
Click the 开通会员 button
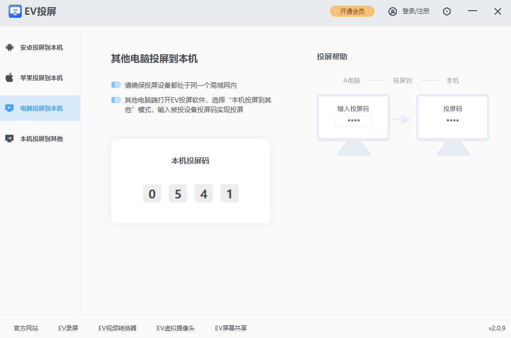point(352,11)
